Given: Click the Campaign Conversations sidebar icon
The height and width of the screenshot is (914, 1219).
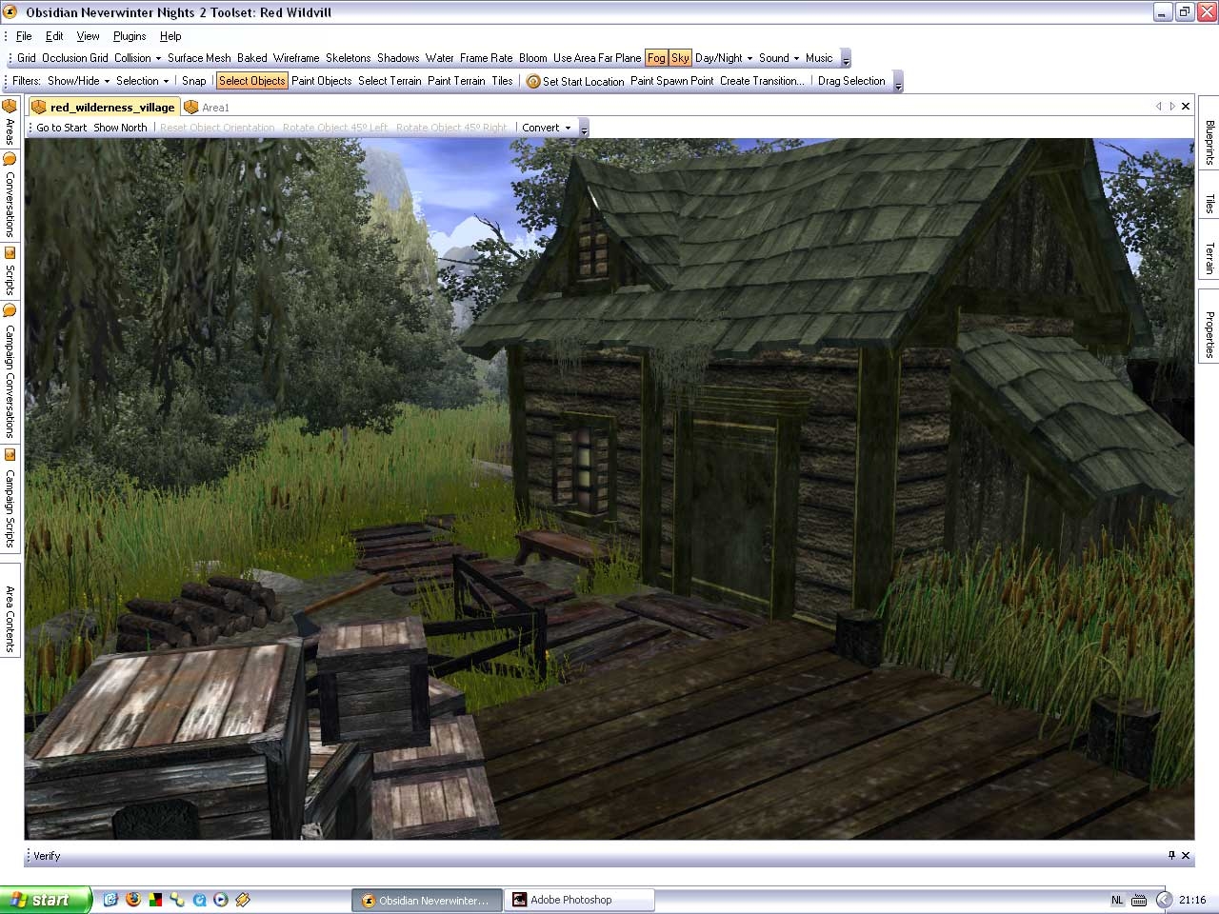Looking at the screenshot, I should click(10, 311).
